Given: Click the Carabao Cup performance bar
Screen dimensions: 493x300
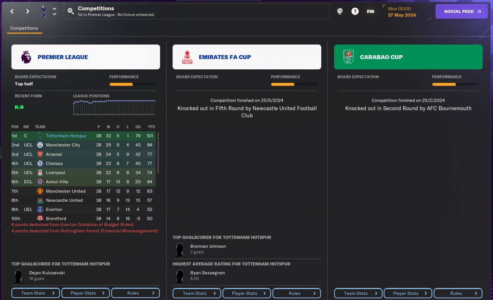Looking at the screenshot, I should click(456, 84).
